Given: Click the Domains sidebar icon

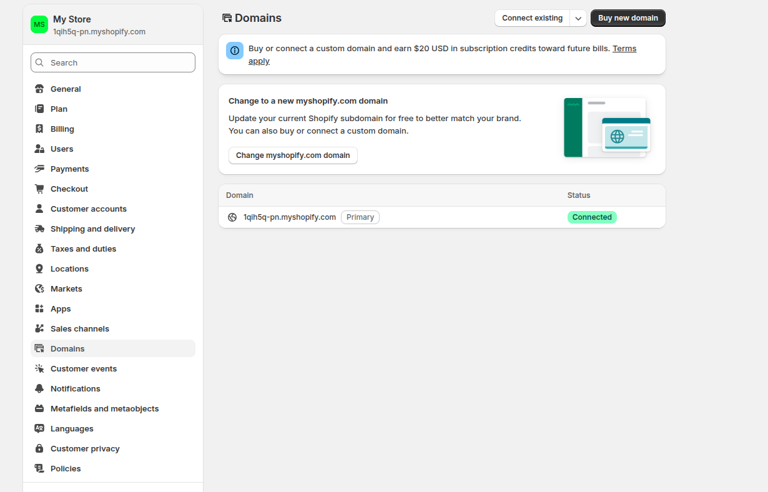Looking at the screenshot, I should point(39,348).
